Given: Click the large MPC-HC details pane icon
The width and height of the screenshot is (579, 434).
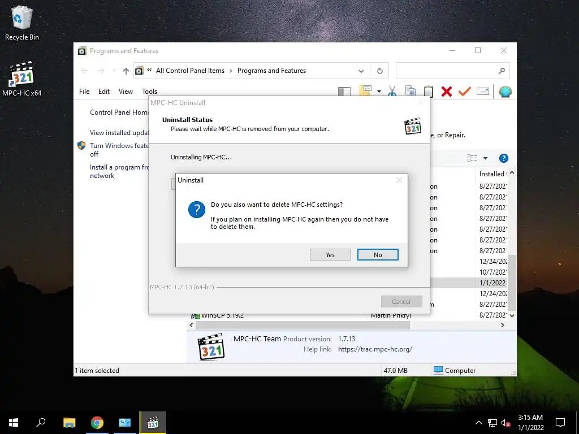Looking at the screenshot, I should [x=211, y=346].
